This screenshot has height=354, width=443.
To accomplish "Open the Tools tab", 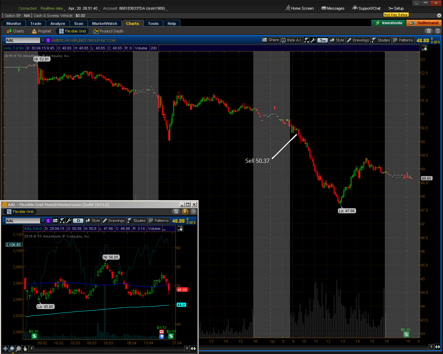I will 153,24.
